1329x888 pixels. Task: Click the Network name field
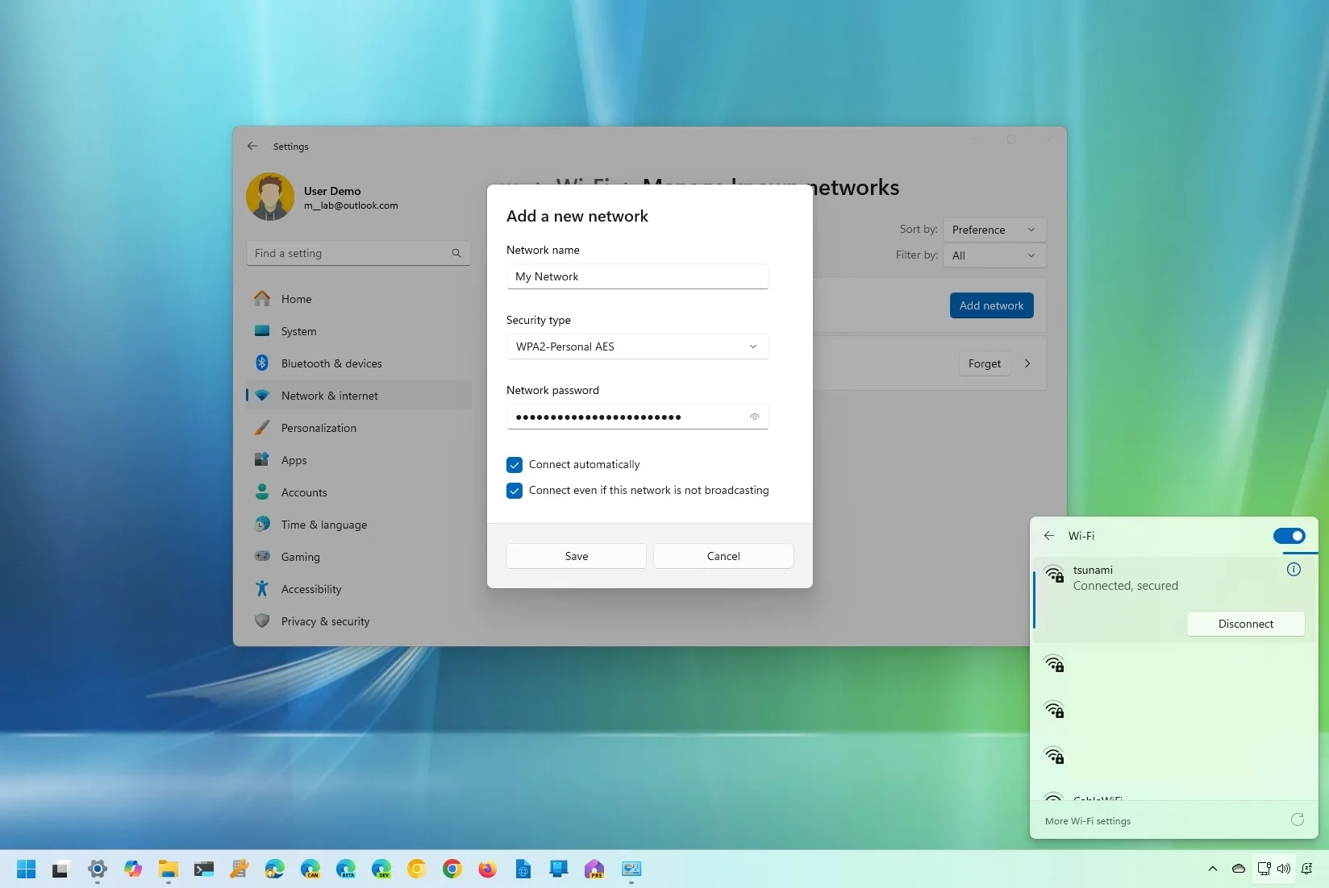pyautogui.click(x=637, y=276)
